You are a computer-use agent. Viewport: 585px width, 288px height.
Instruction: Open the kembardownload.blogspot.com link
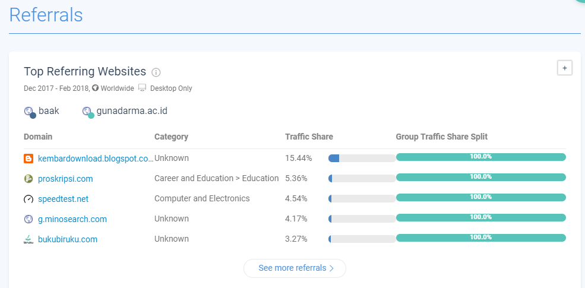tap(96, 159)
